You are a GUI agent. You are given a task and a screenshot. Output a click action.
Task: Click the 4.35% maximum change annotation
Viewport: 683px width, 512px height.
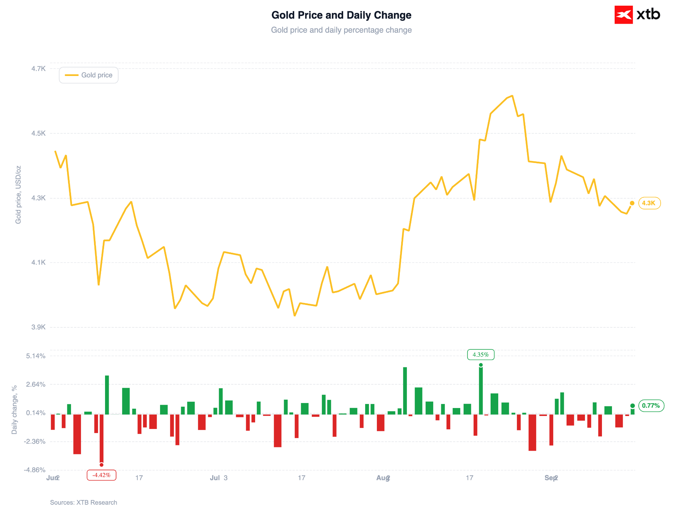click(481, 355)
